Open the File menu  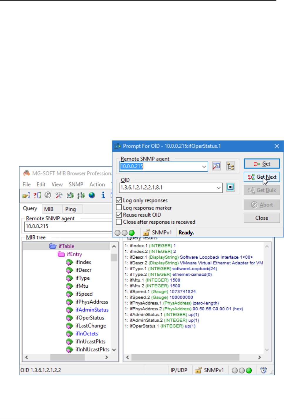pyautogui.click(x=26, y=184)
